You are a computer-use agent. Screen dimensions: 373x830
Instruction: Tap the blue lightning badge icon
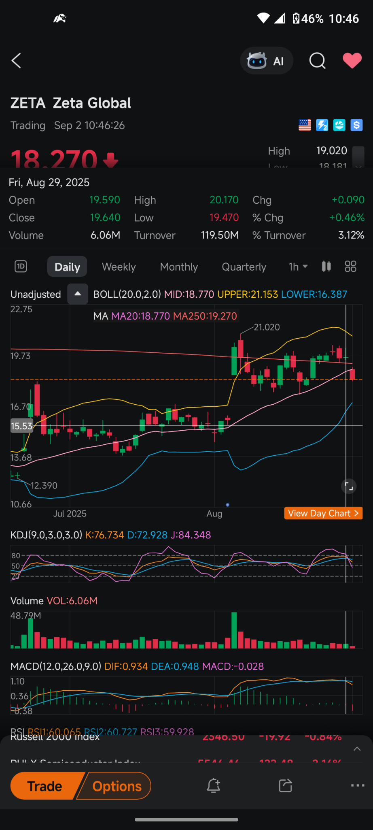click(322, 125)
